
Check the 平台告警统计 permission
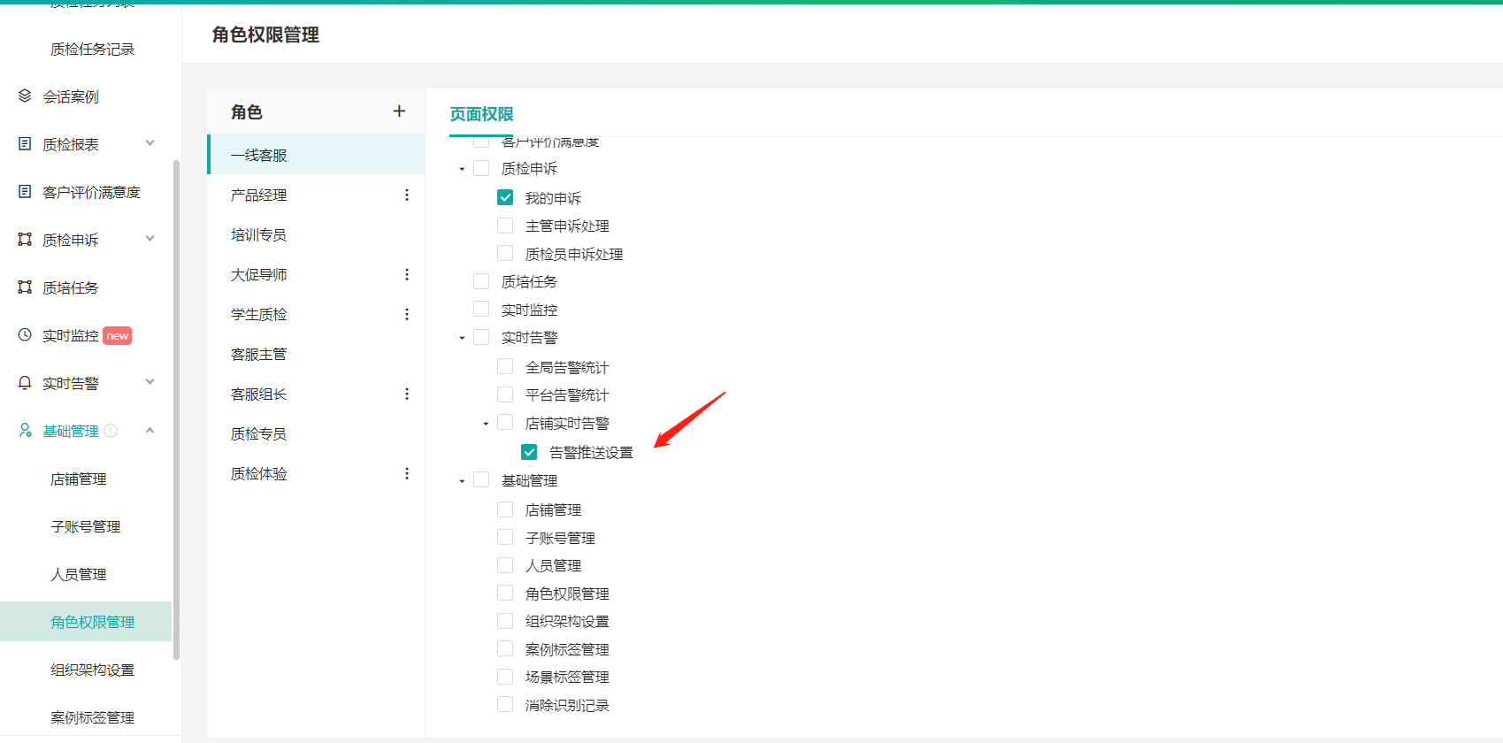pos(505,394)
